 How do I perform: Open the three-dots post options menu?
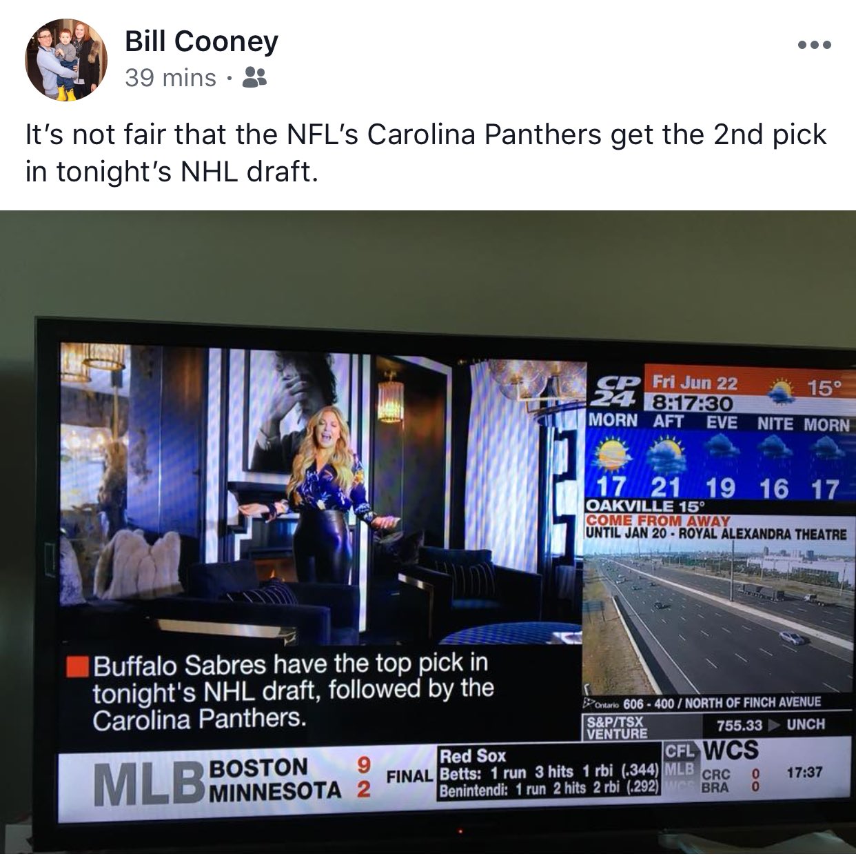815,46
